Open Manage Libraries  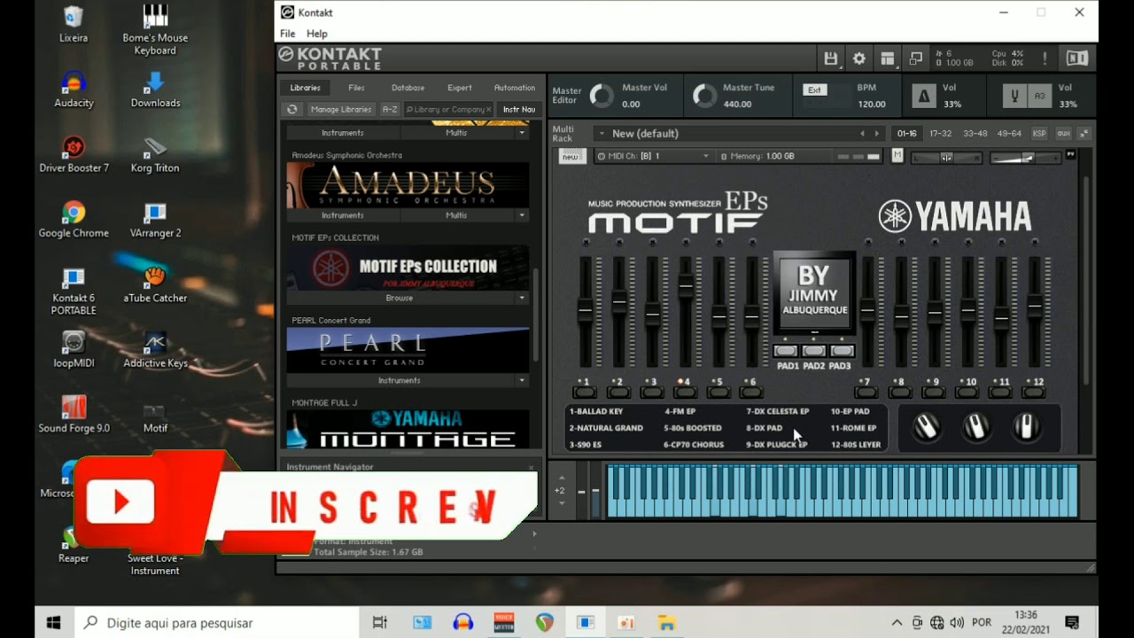tap(340, 109)
